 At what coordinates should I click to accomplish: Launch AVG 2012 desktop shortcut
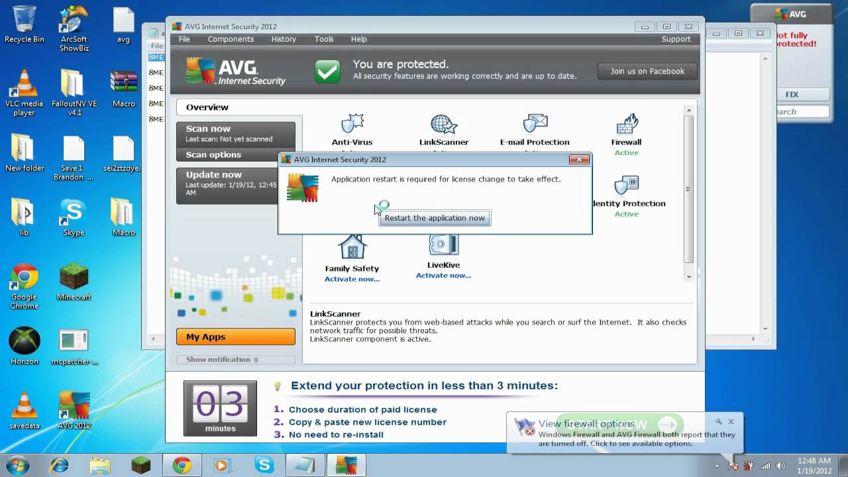[74, 411]
